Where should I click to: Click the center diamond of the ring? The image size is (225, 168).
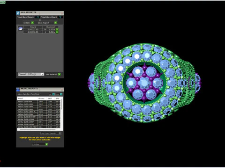[144, 83]
